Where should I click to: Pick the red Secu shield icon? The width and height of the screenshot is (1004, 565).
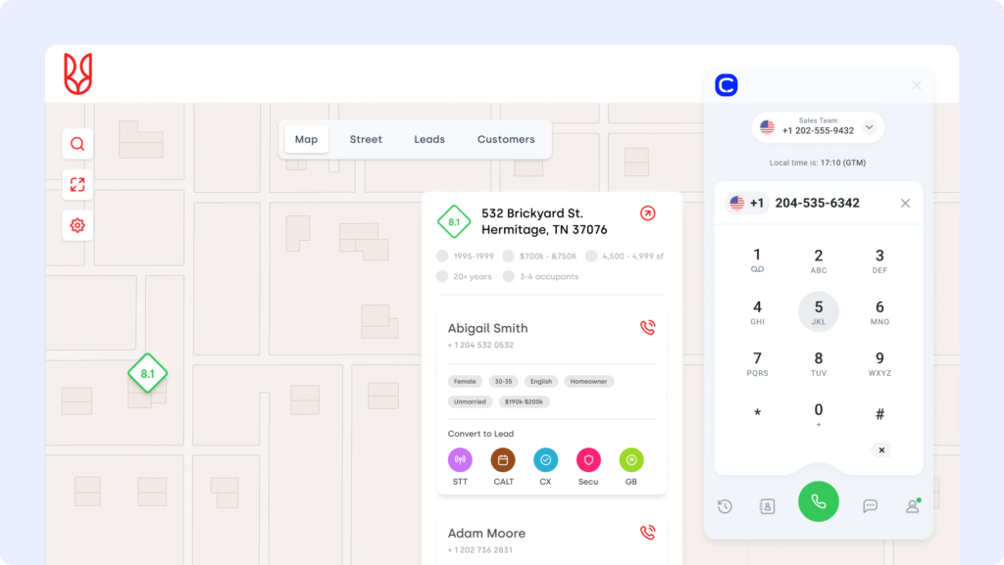[588, 460]
